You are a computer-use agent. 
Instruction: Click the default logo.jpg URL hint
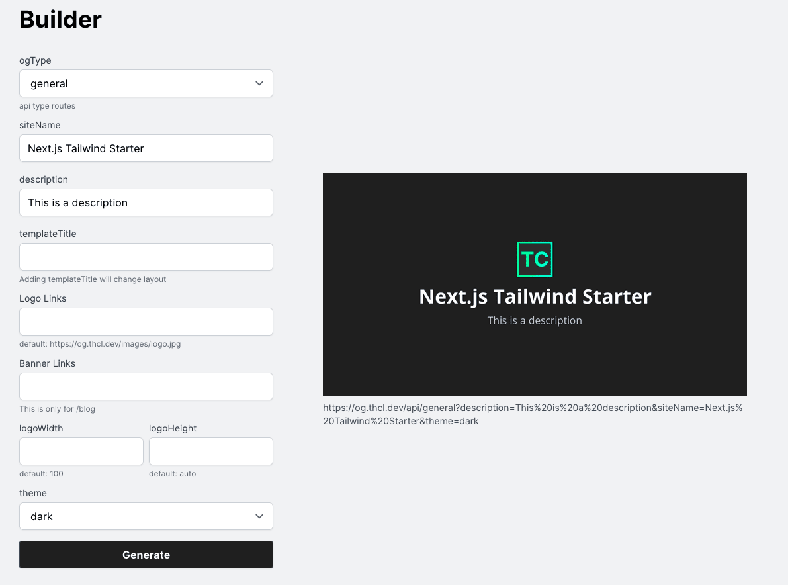click(100, 344)
